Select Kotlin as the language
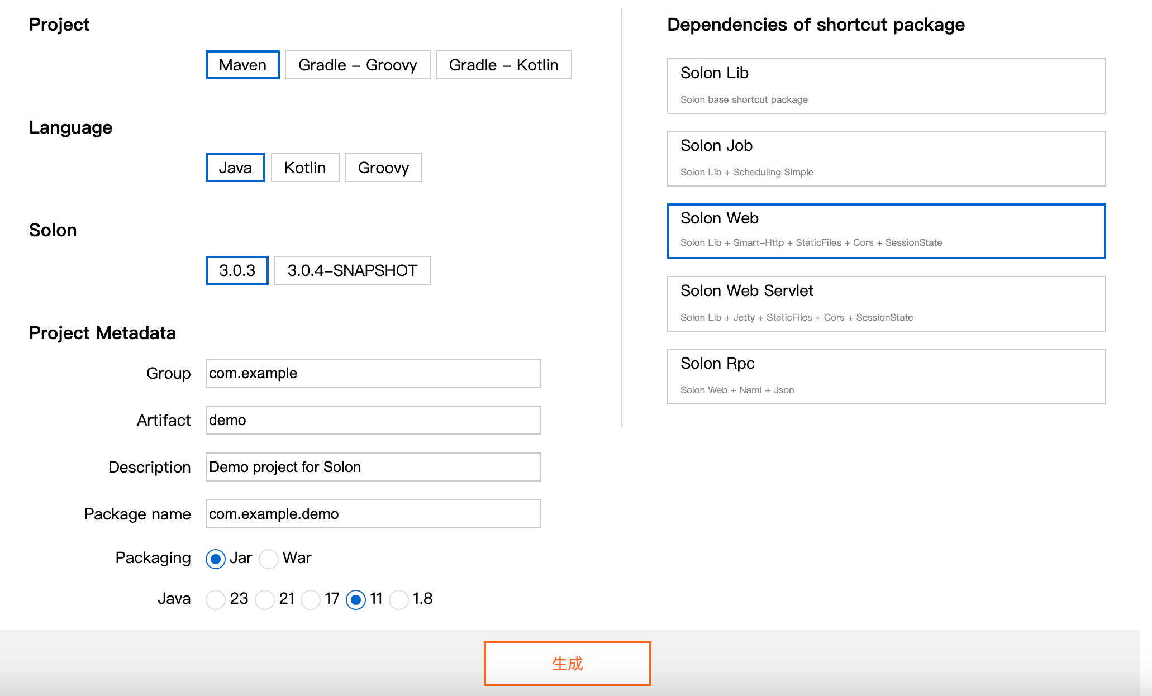The height and width of the screenshot is (696, 1152). pos(304,168)
